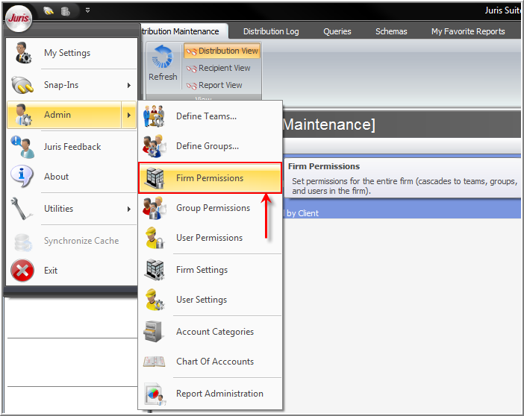Click the Define Teams icon
The height and width of the screenshot is (416, 524).
(x=155, y=116)
